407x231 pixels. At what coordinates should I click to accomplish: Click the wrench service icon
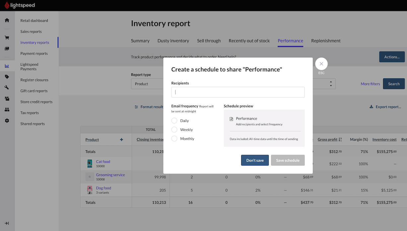(x=7, y=88)
